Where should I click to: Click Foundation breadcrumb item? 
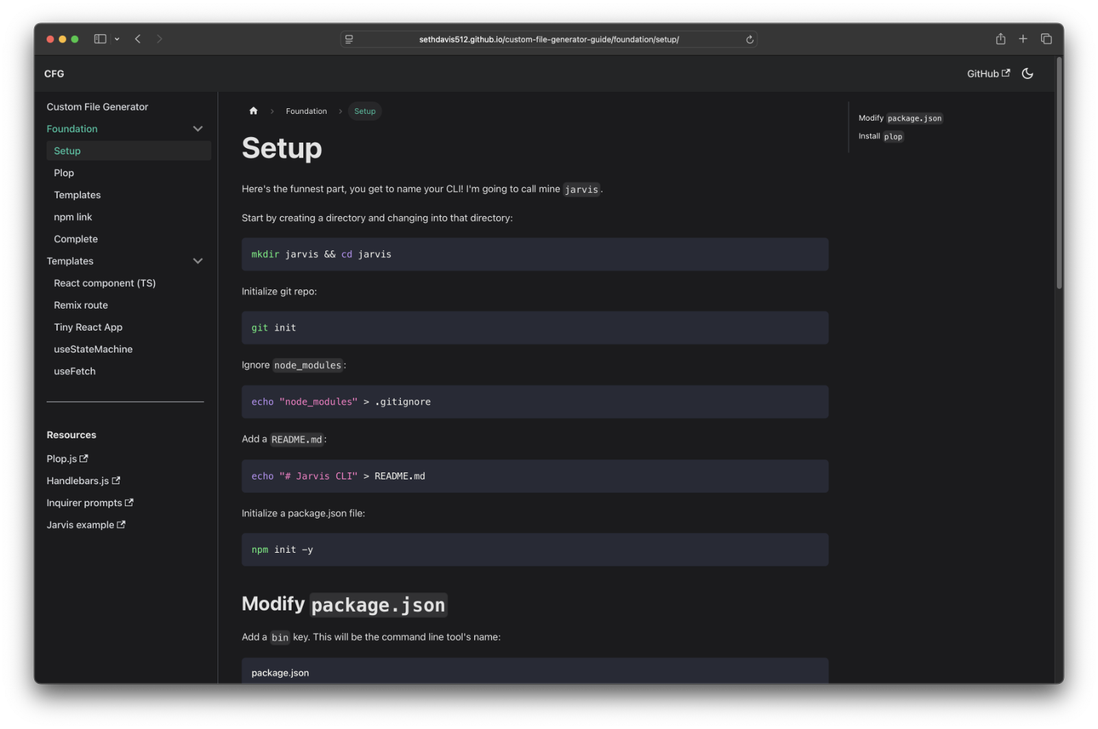coord(306,111)
